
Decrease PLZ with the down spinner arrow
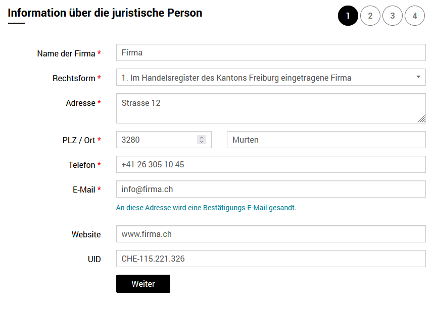pos(202,143)
